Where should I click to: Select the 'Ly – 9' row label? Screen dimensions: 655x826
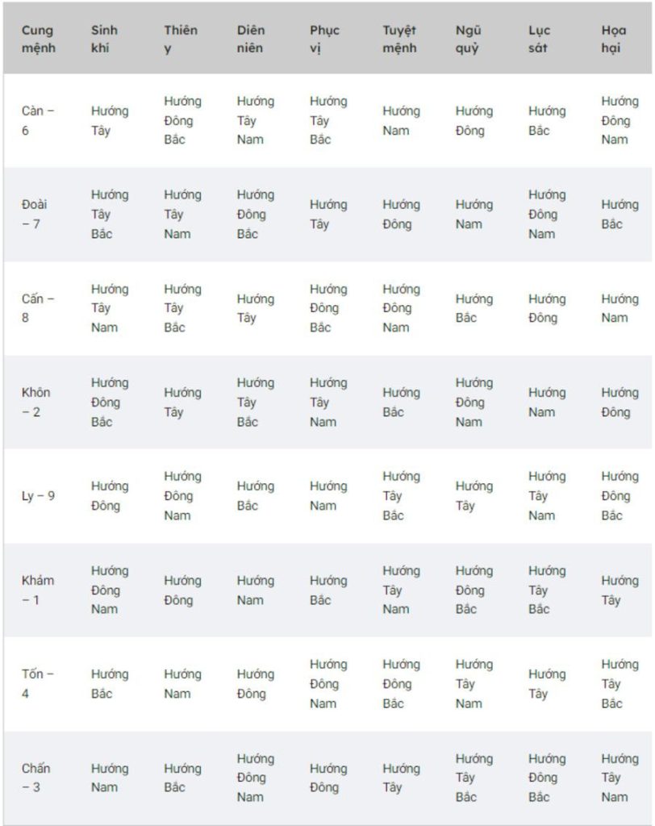38,495
